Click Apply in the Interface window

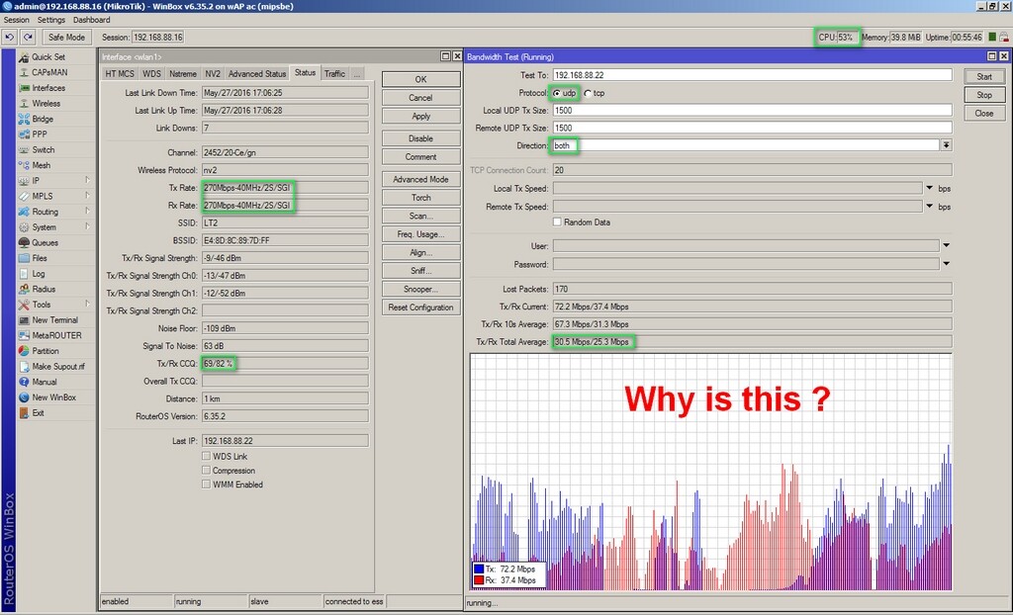pos(420,117)
